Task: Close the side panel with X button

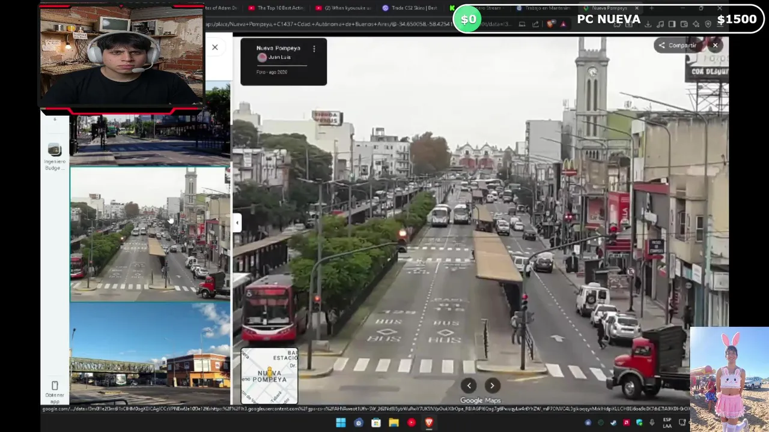Action: [x=214, y=47]
